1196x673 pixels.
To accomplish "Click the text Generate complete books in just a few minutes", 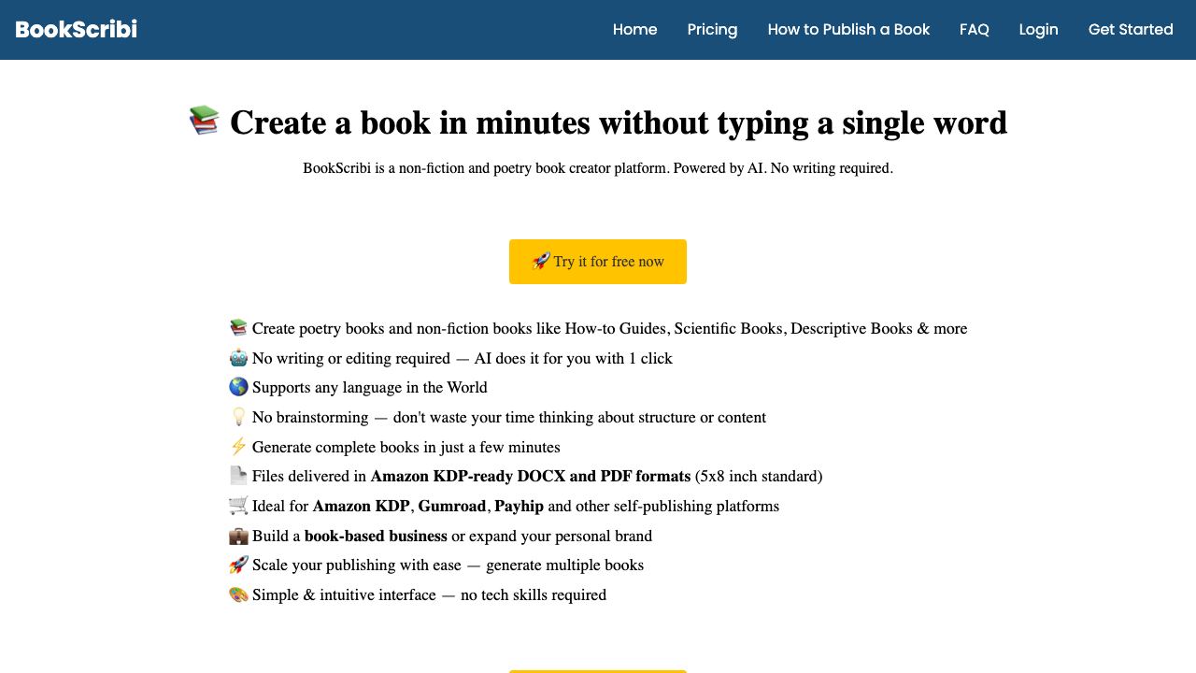I will pos(406,447).
